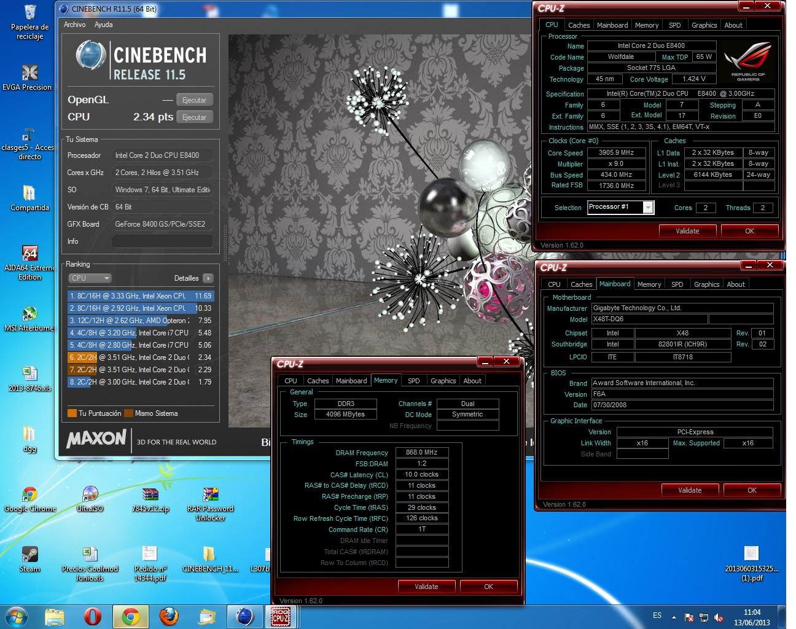
Task: Expand the Detalles arrow in Ranking
Action: (208, 278)
